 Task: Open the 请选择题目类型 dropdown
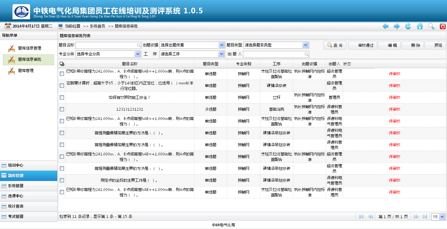[276, 45]
